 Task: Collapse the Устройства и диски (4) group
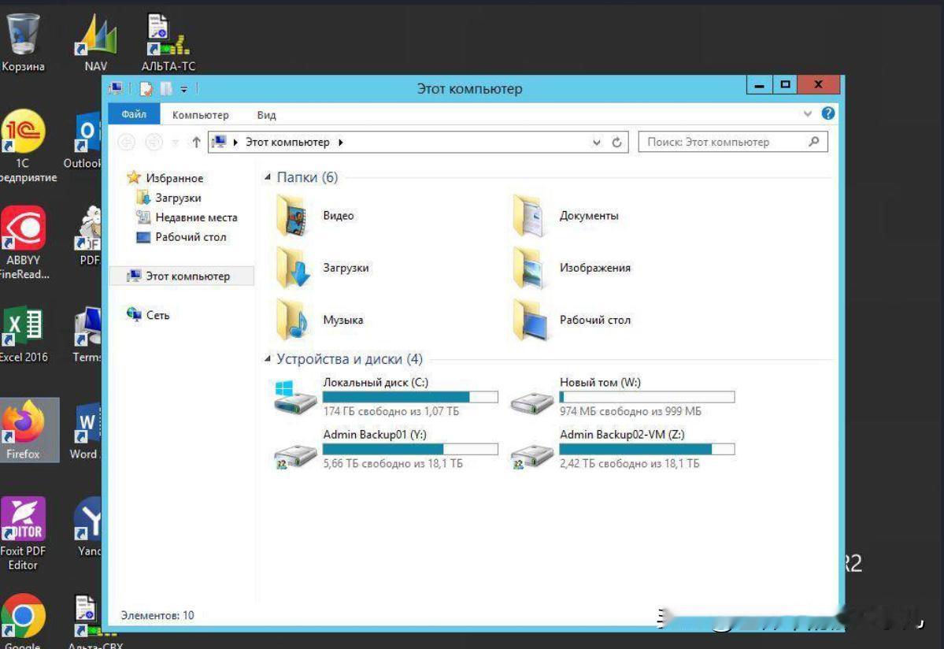268,359
